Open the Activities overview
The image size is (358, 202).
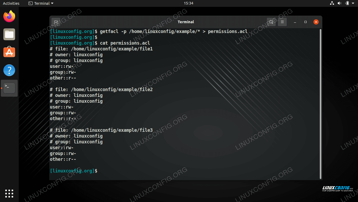tap(11, 3)
